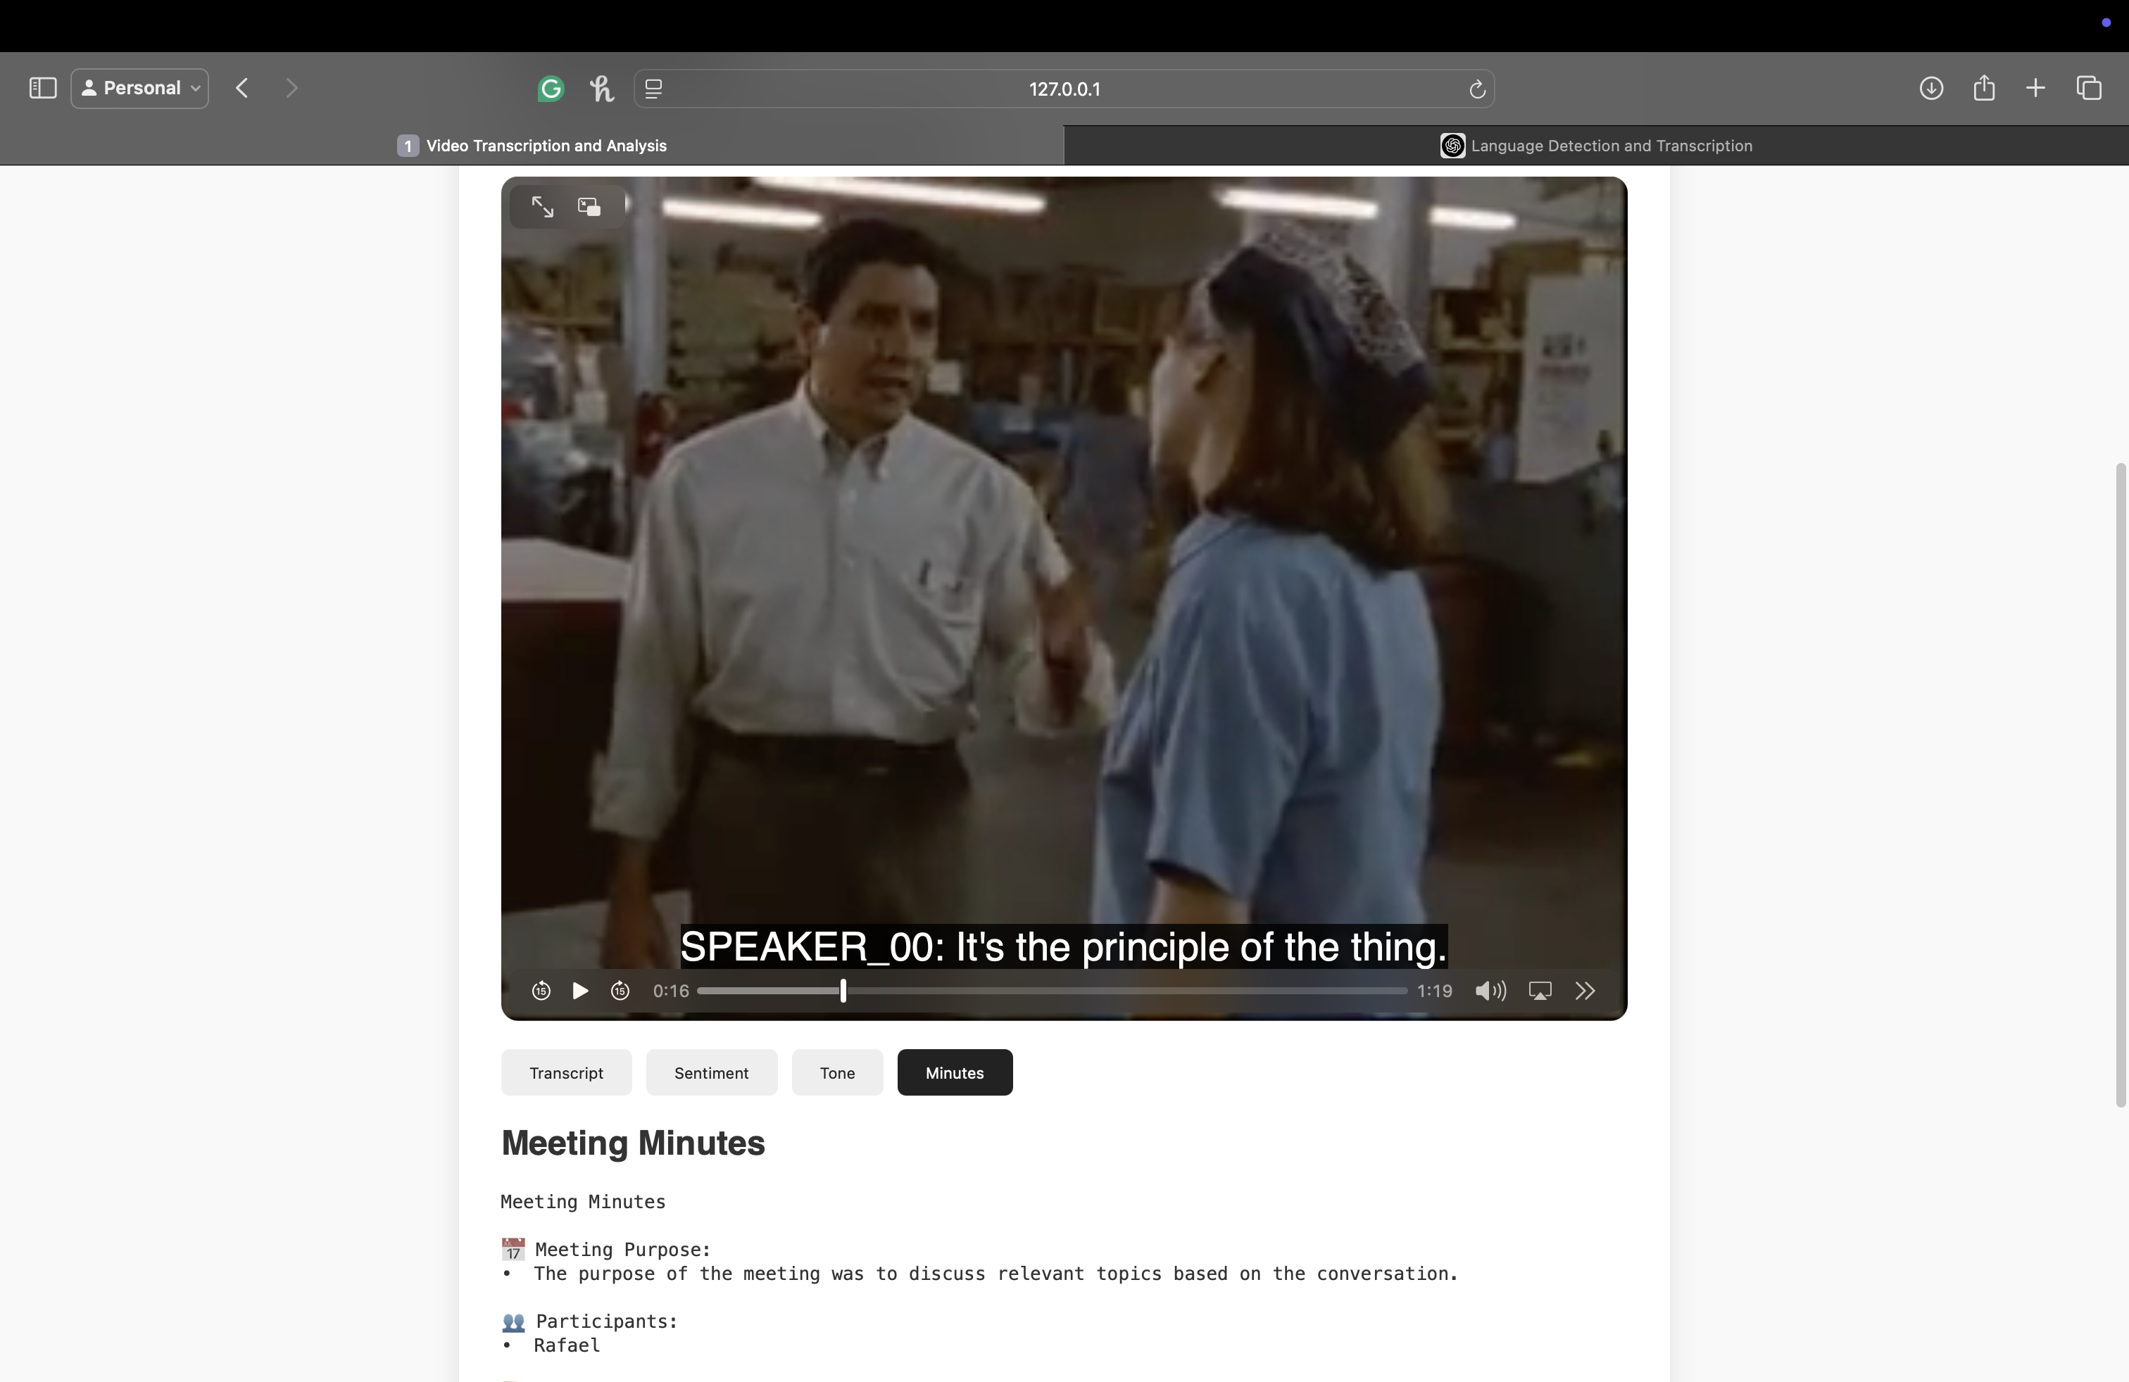Toggle the Safari sidebar panel

43,87
